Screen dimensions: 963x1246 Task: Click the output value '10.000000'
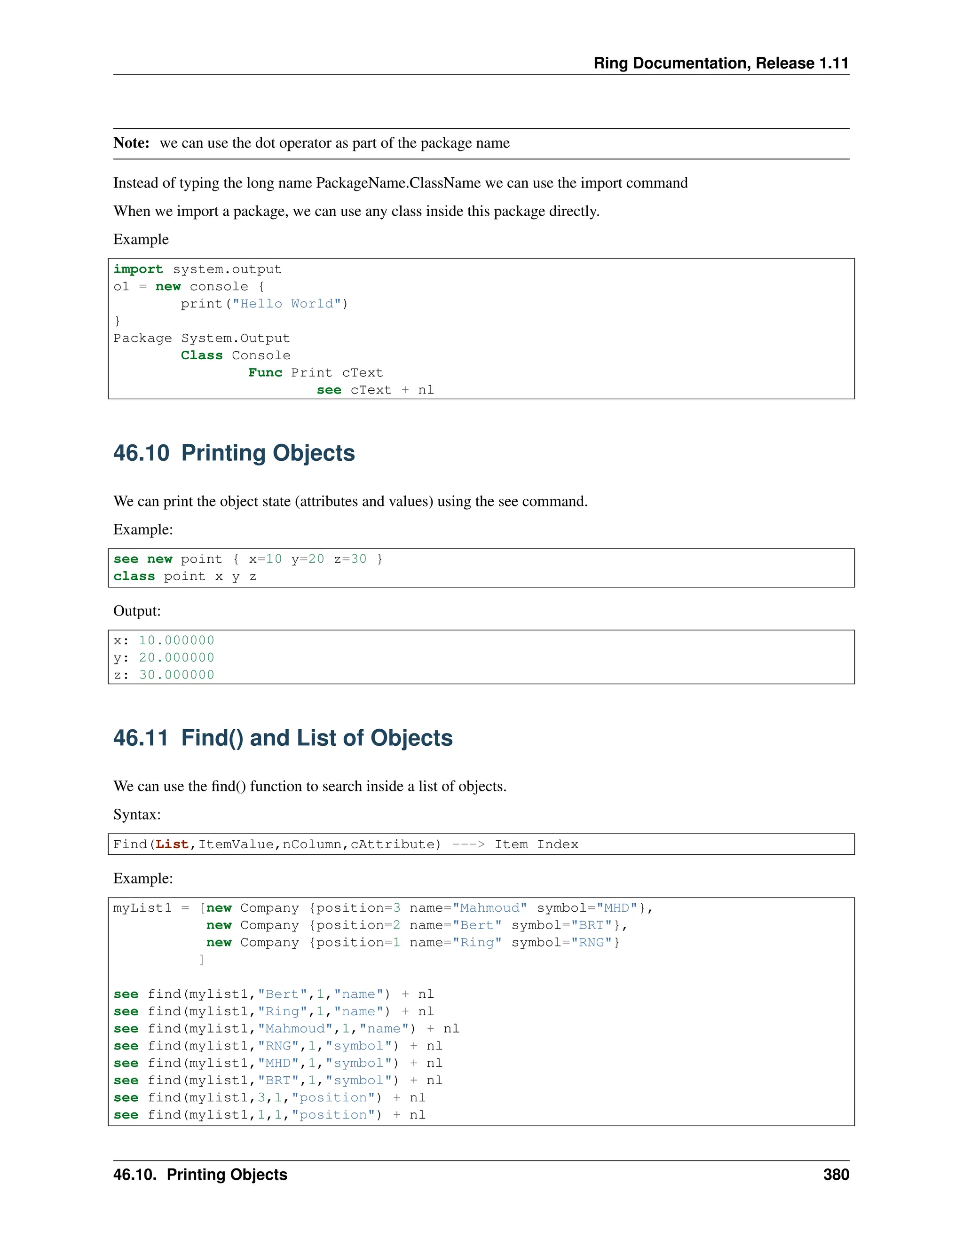(176, 640)
